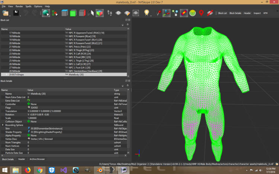Toggle the Block Details toolbar button

click(x=235, y=13)
